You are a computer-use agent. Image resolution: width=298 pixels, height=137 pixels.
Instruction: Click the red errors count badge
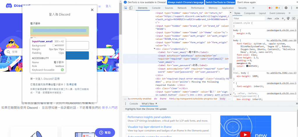point(270,8)
